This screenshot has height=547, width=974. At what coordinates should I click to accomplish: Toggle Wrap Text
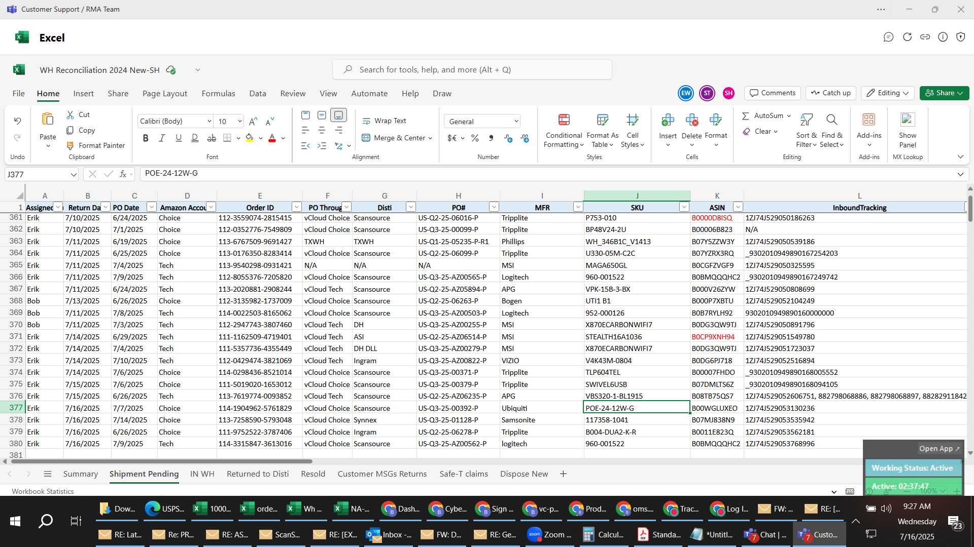click(x=384, y=121)
